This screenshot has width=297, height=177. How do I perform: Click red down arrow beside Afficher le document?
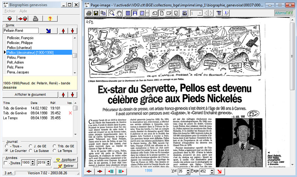click(x=72, y=94)
